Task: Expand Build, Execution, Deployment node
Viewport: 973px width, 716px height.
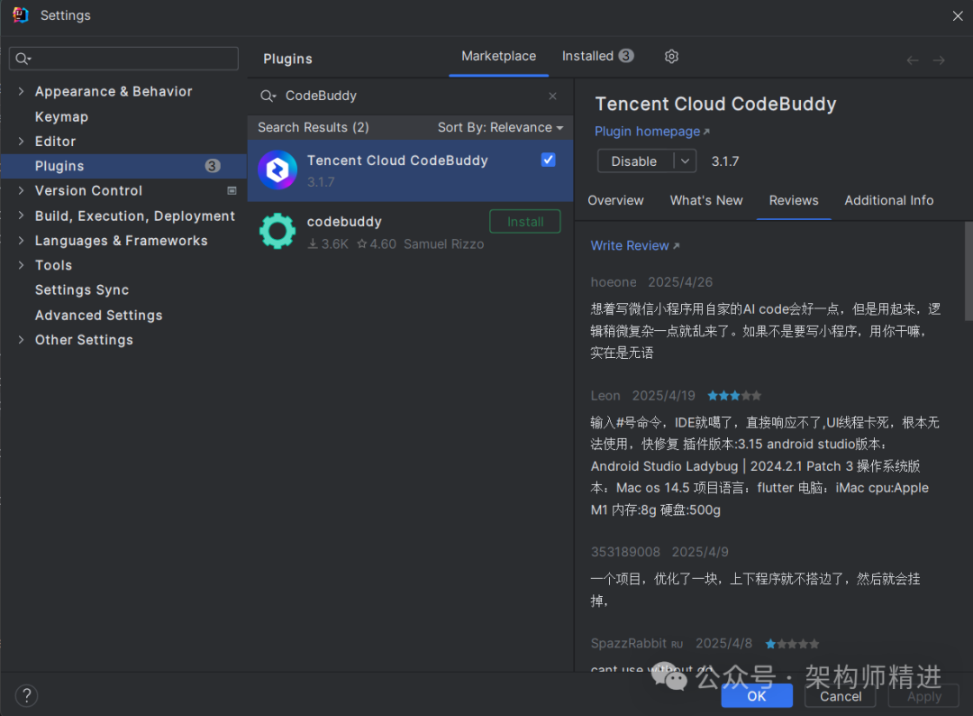Action: click(x=21, y=216)
